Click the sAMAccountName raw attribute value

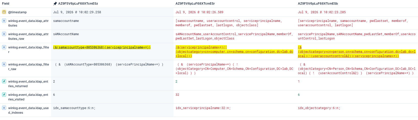(x=66, y=34)
